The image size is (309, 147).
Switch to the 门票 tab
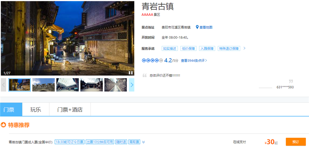pyautogui.click(x=11, y=109)
